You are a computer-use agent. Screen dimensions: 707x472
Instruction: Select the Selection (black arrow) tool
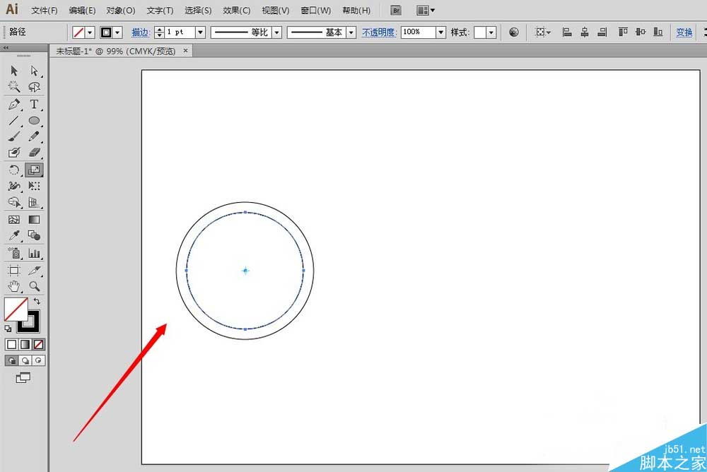click(14, 71)
